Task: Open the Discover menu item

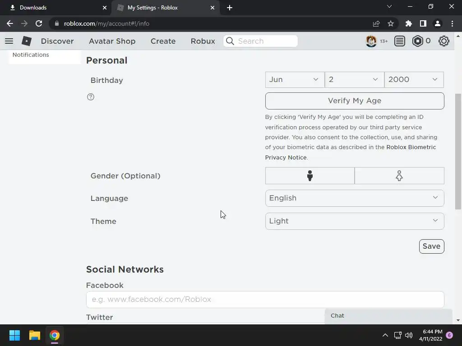Action: 57,41
